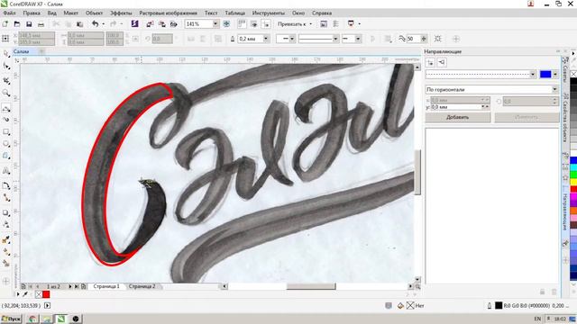Select the Drop Shadow effects tool
The height and width of the screenshot is (324, 577).
tap(6, 212)
